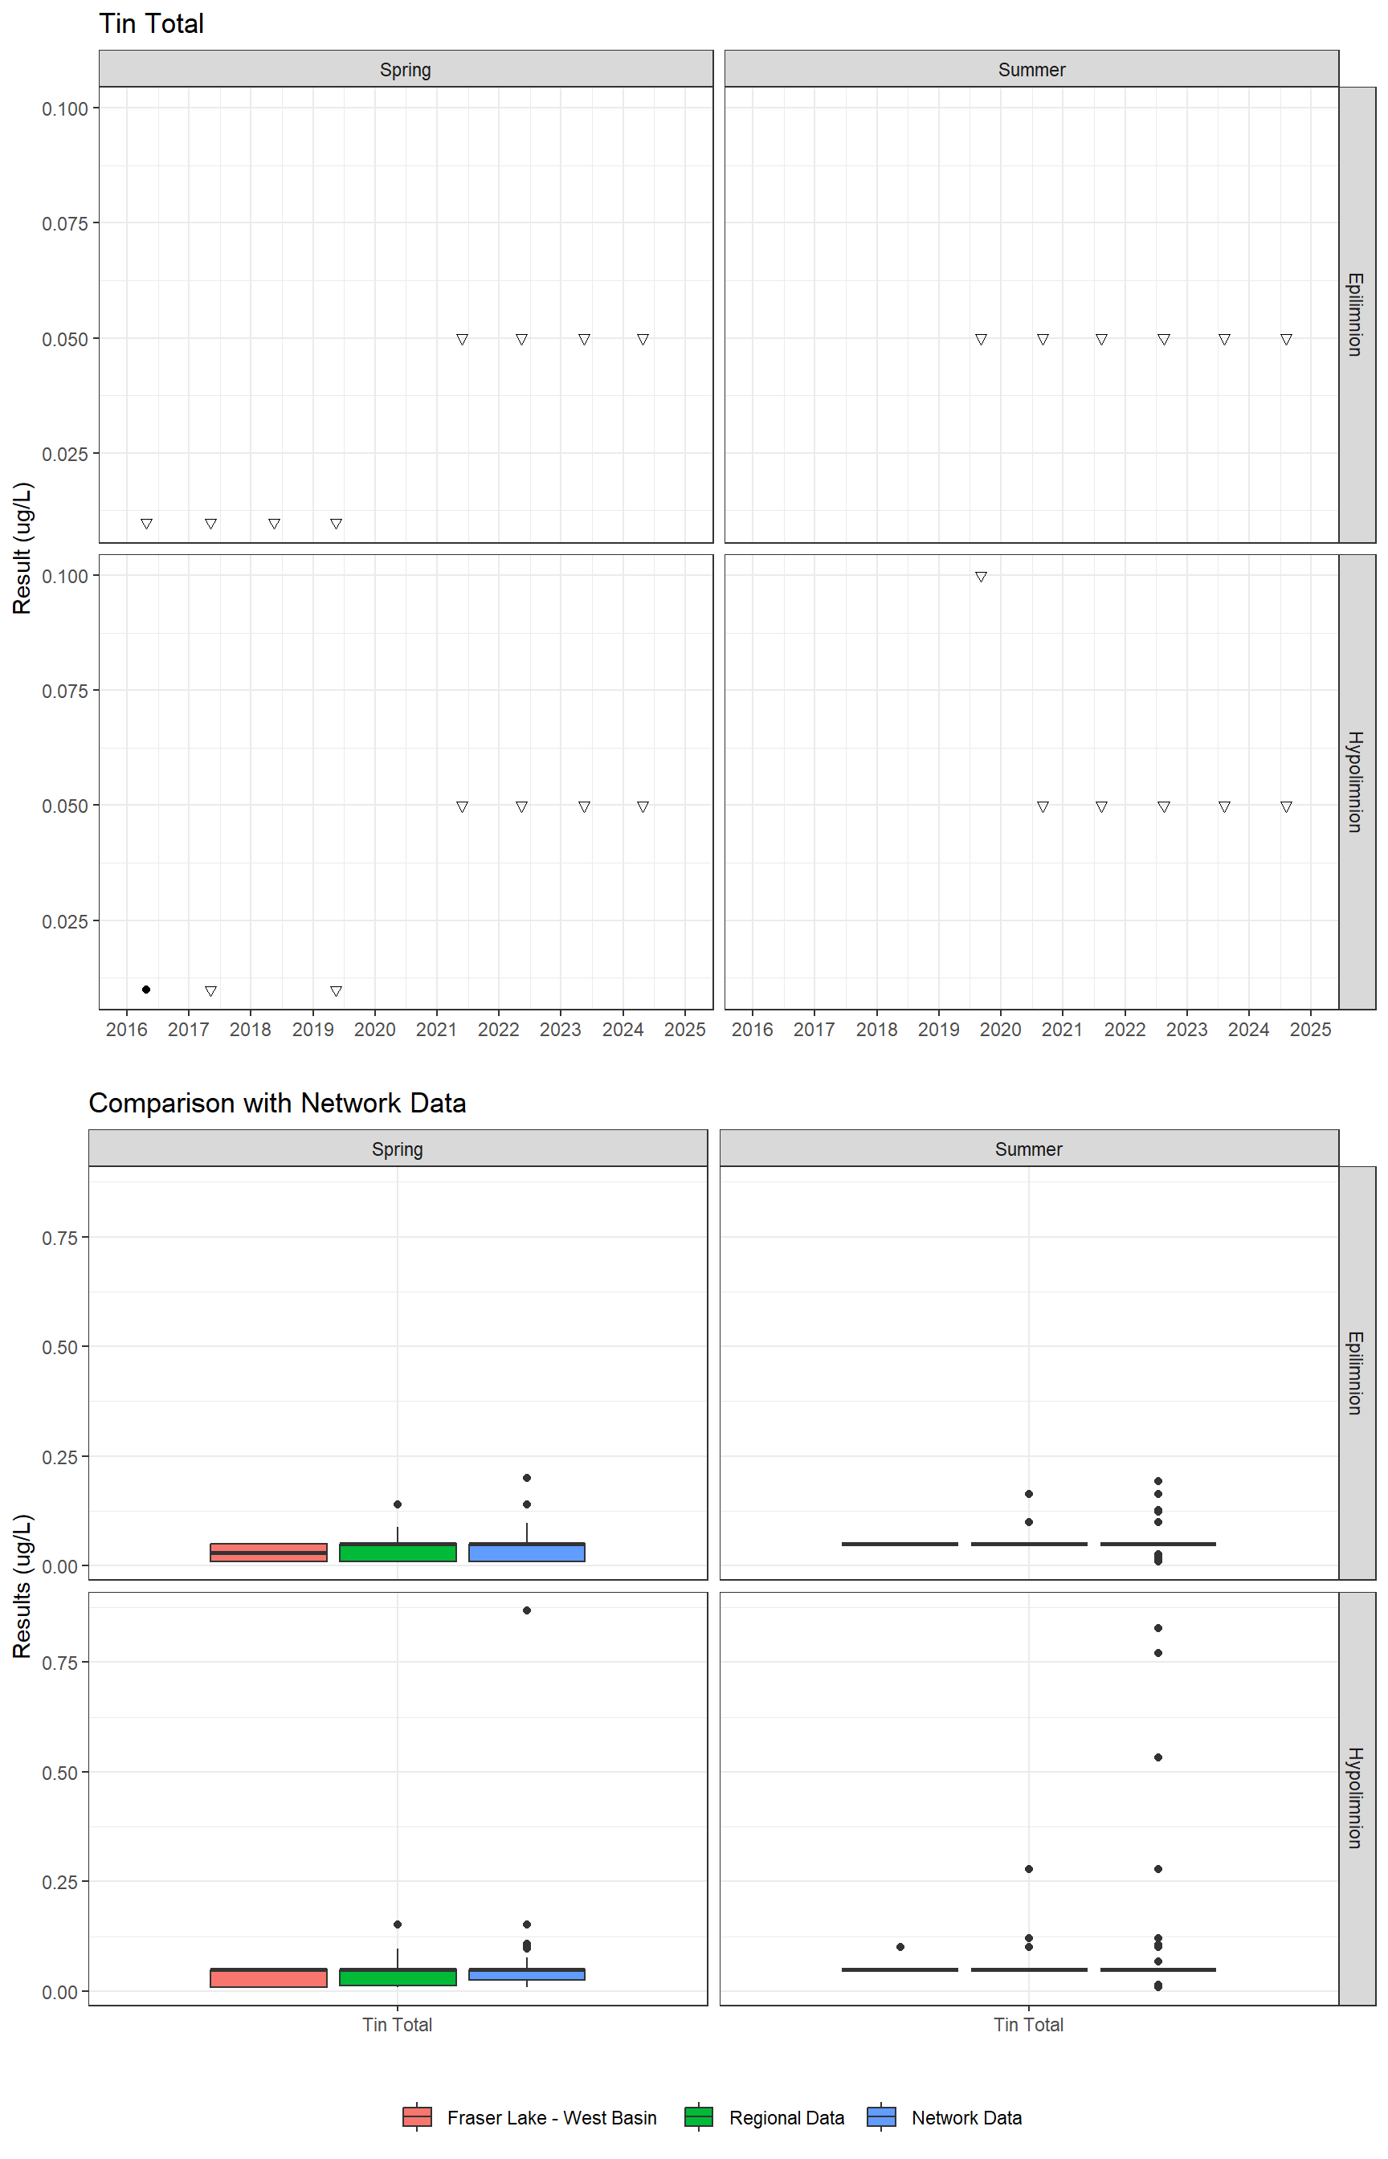The height and width of the screenshot is (2159, 1388).
Task: Click the 2020 x-axis tick under Spring panel
Action: tap(374, 1029)
